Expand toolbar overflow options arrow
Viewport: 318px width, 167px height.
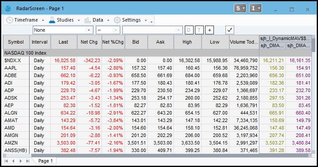(x=151, y=22)
